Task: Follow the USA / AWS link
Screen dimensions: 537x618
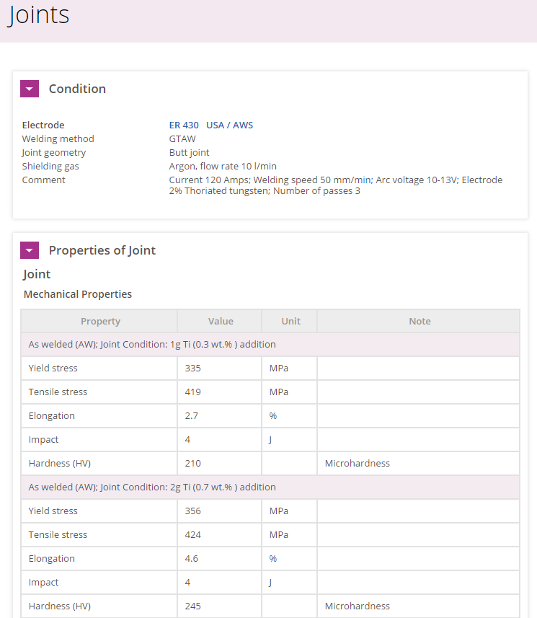Action: point(229,125)
